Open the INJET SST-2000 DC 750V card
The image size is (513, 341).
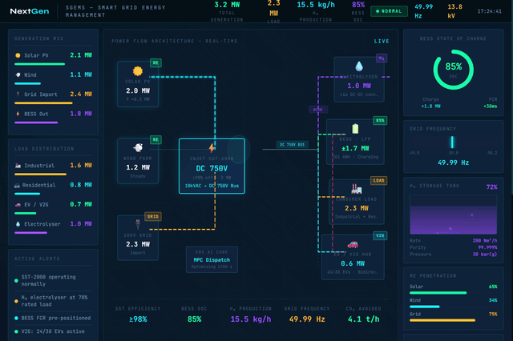[212, 166]
